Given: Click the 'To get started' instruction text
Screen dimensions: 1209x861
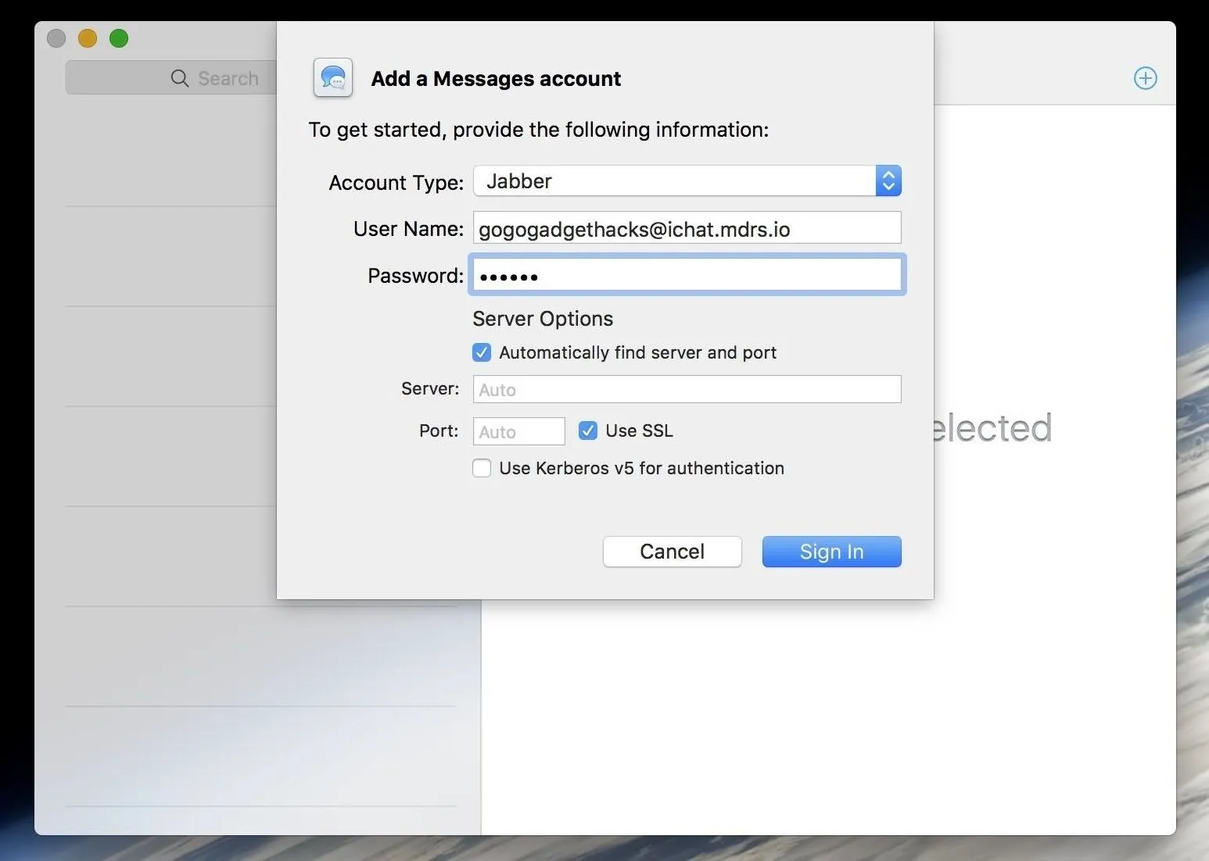Looking at the screenshot, I should click(x=539, y=130).
